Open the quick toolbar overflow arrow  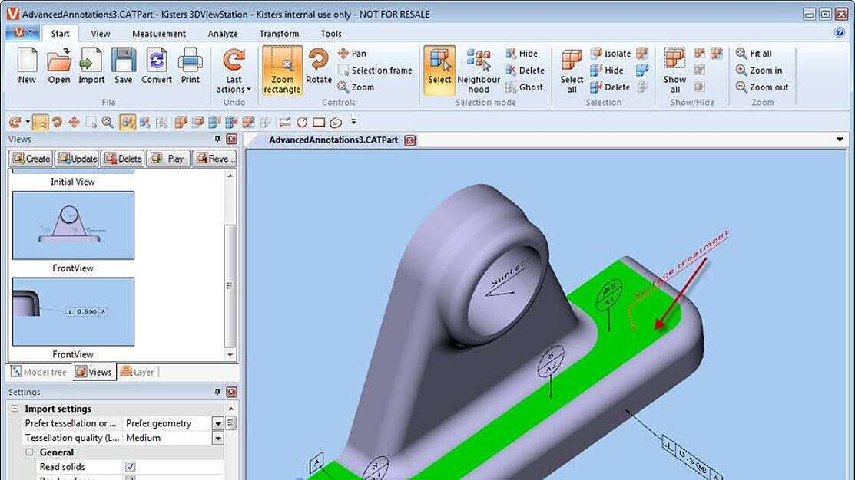[x=353, y=123]
